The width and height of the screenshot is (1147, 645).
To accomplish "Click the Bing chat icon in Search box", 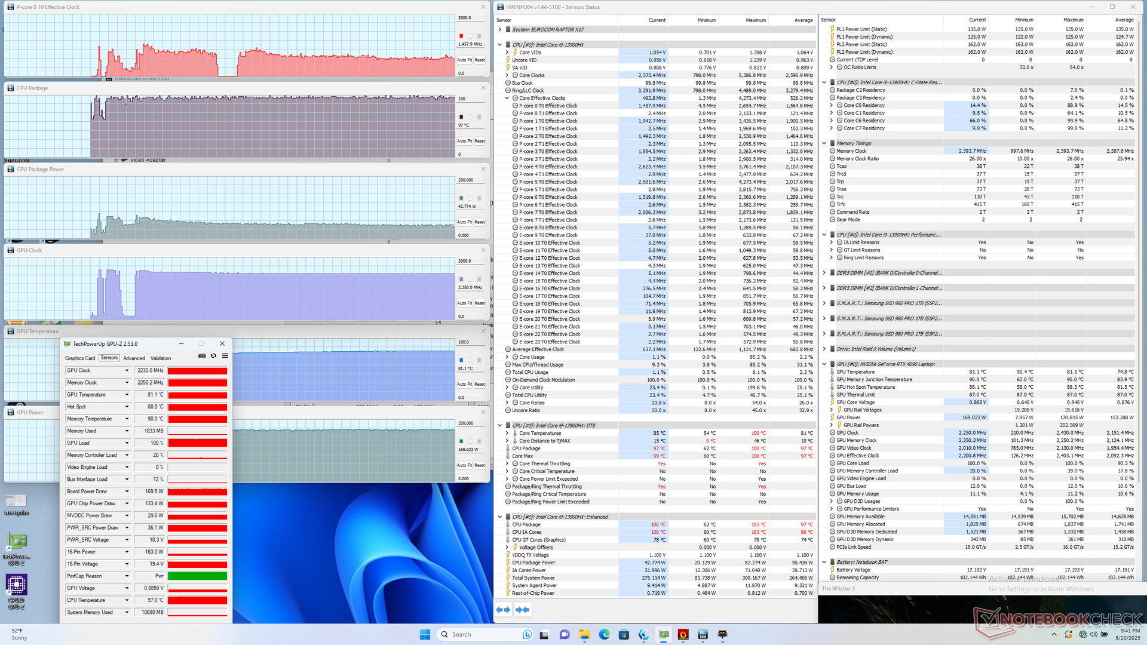I will 527,634.
